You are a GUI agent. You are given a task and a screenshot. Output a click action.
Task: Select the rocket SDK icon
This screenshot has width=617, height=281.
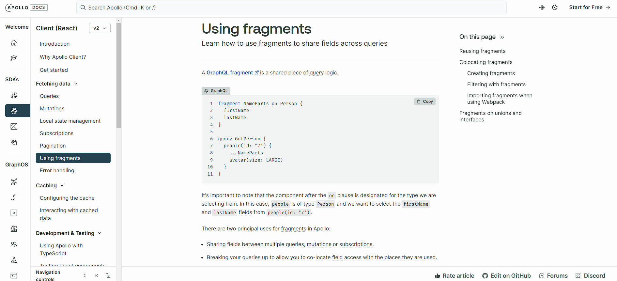tap(14, 95)
